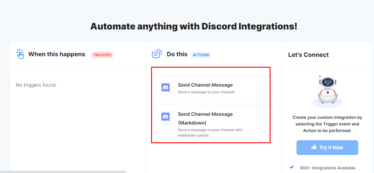The image size is (374, 173).
Task: Click the blue ACTIONS badge
Action: click(201, 55)
